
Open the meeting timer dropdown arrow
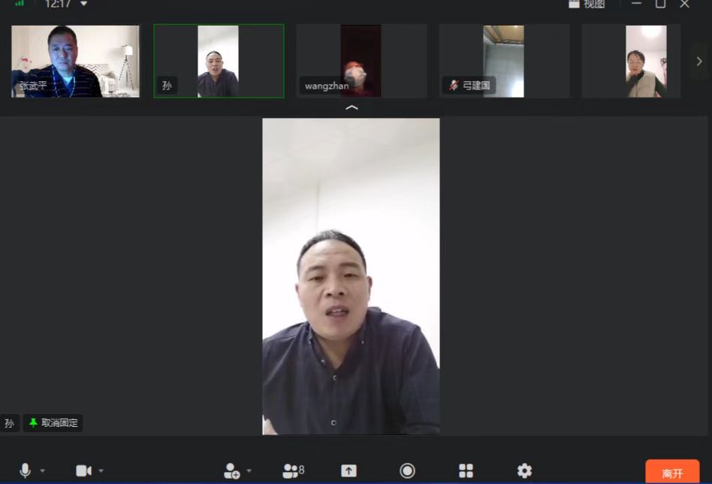(x=83, y=5)
